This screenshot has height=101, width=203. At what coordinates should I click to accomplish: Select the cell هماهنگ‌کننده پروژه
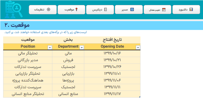point(28,80)
